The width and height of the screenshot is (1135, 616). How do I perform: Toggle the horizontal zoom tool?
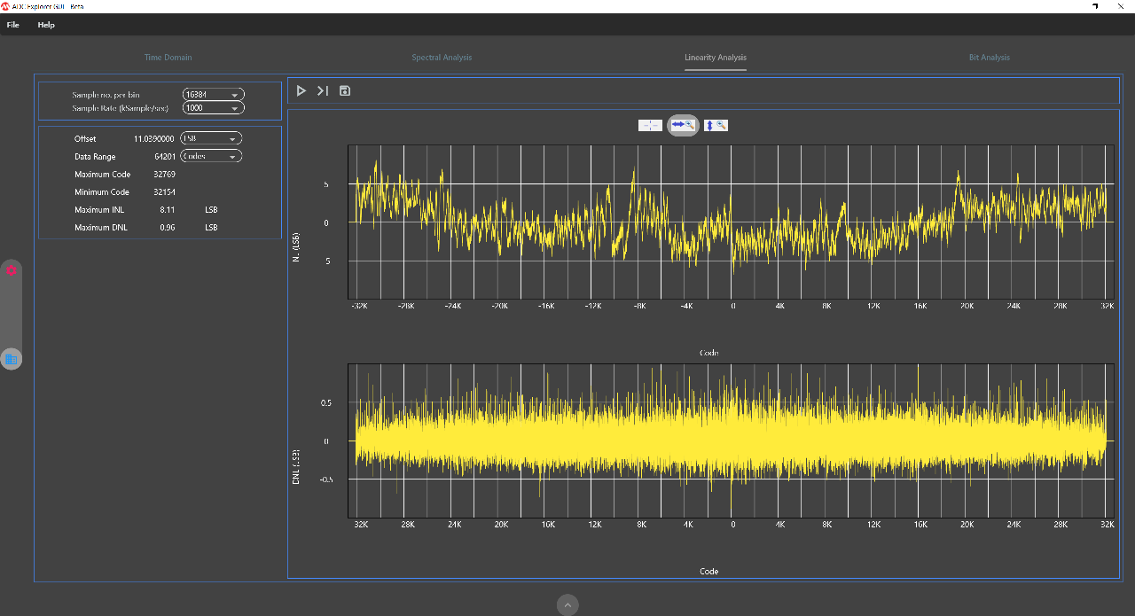683,125
